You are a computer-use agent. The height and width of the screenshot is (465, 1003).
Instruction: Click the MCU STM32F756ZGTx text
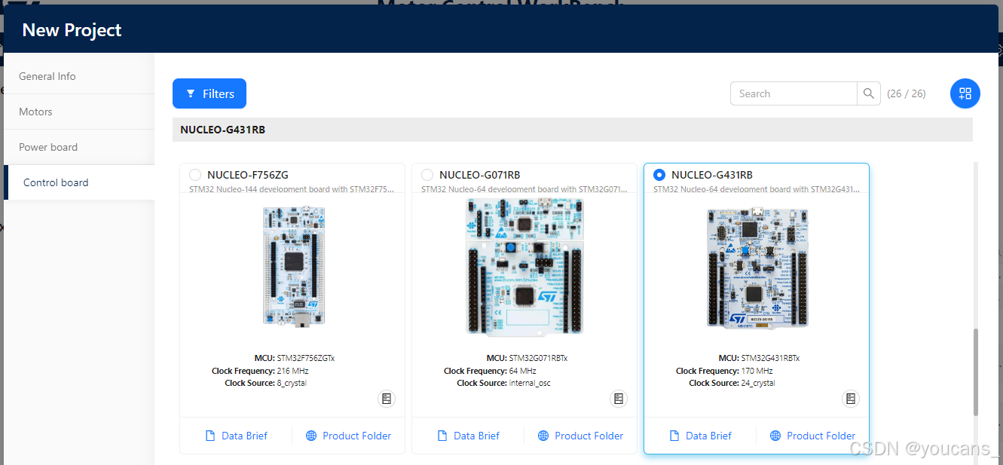[295, 358]
